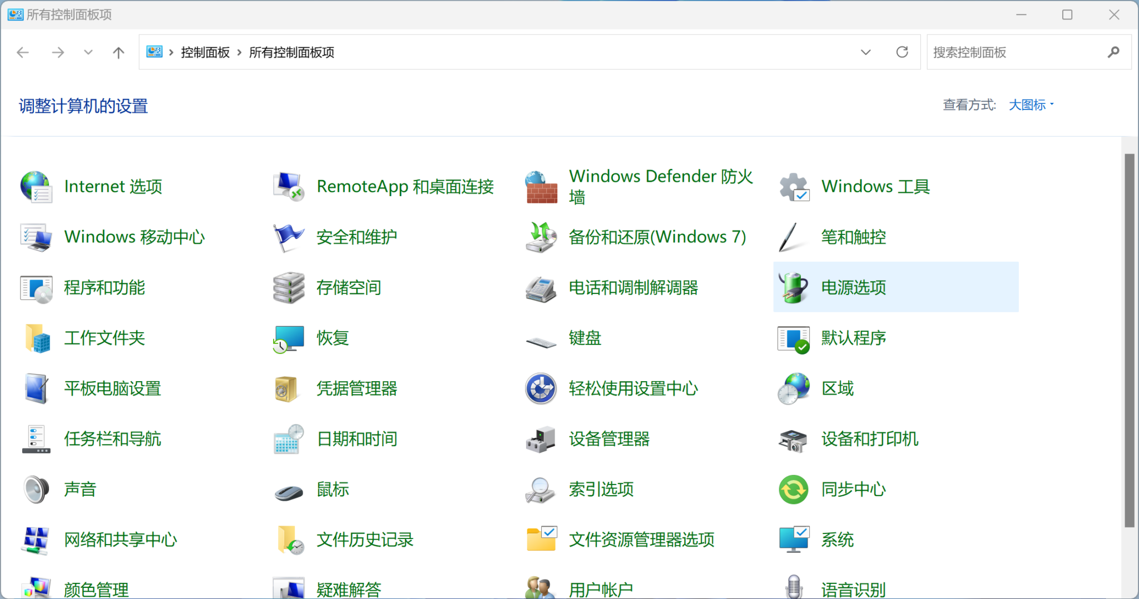This screenshot has width=1139, height=599.
Task: Click the 设备管理器 icon
Action: (x=541, y=439)
